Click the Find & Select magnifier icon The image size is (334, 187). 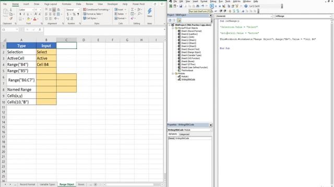click(x=139, y=14)
